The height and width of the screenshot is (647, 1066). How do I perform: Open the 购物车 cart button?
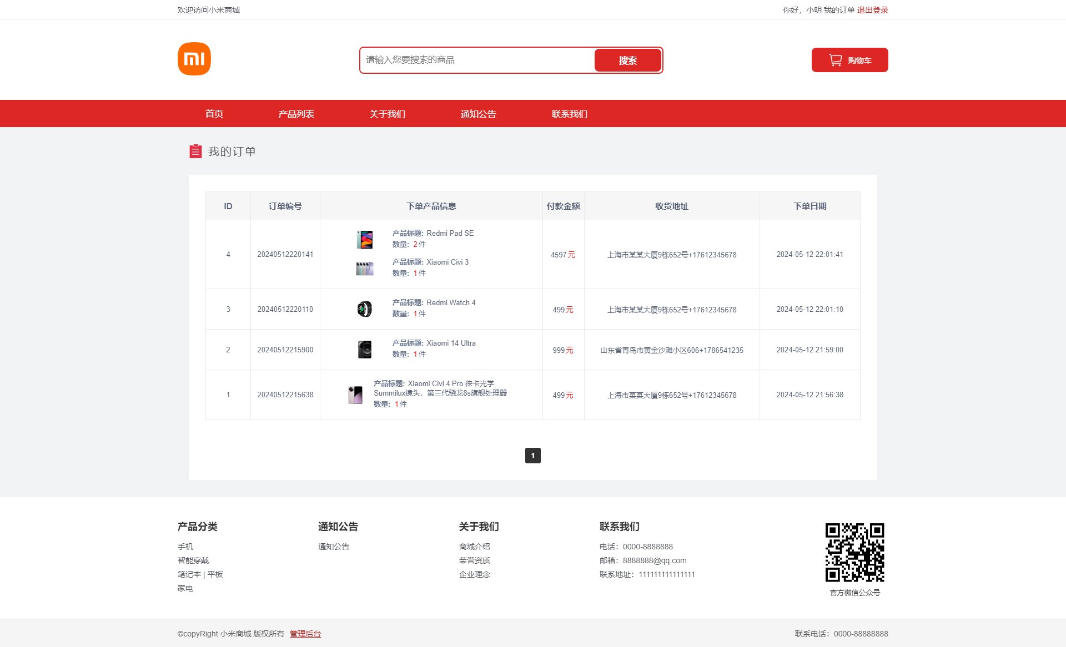pos(850,60)
